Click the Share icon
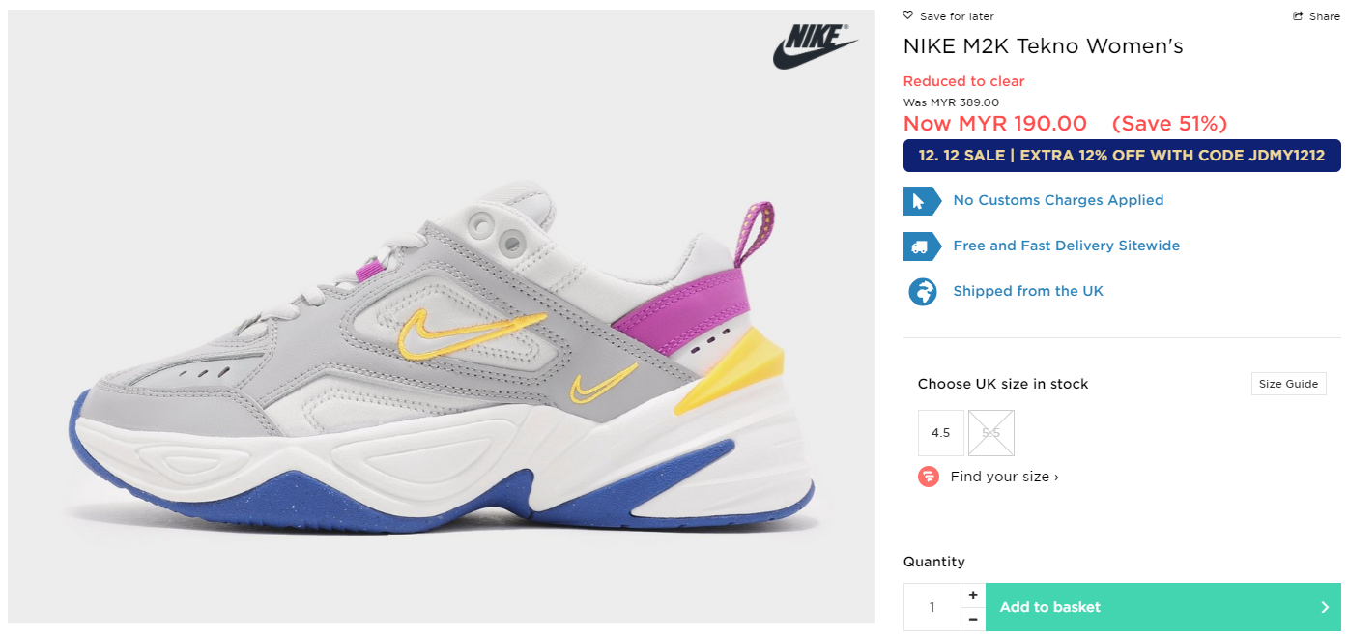The image size is (1348, 638). pyautogui.click(x=1298, y=16)
